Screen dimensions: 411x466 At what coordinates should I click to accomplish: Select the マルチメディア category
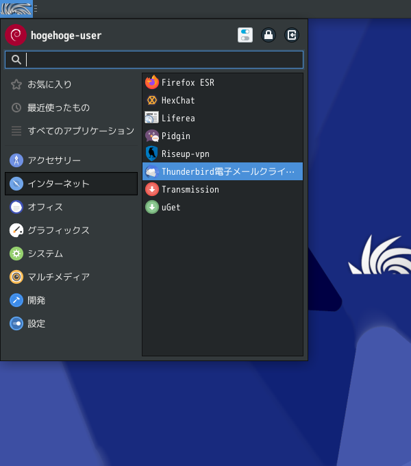(x=71, y=277)
